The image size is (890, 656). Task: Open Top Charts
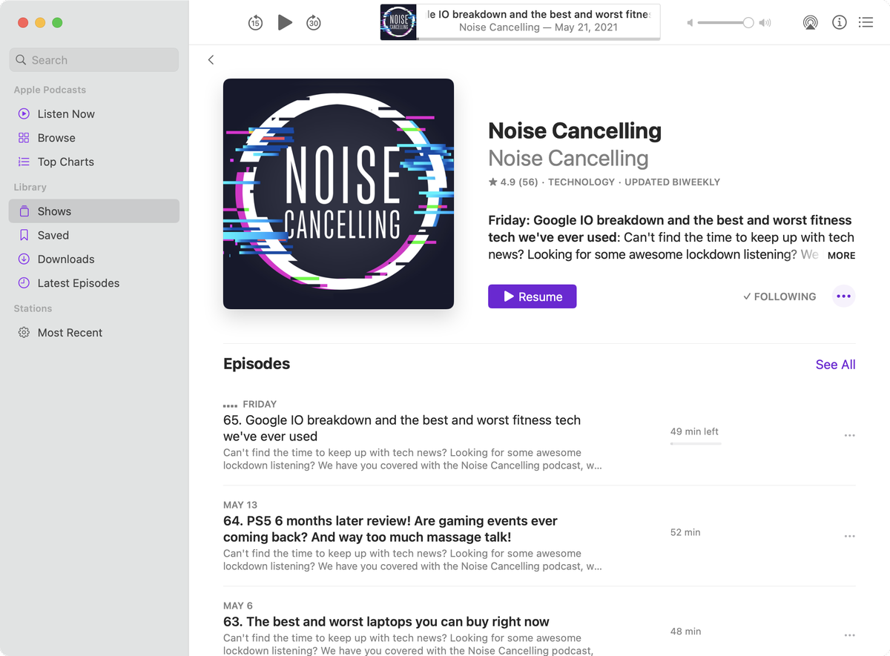(x=65, y=161)
